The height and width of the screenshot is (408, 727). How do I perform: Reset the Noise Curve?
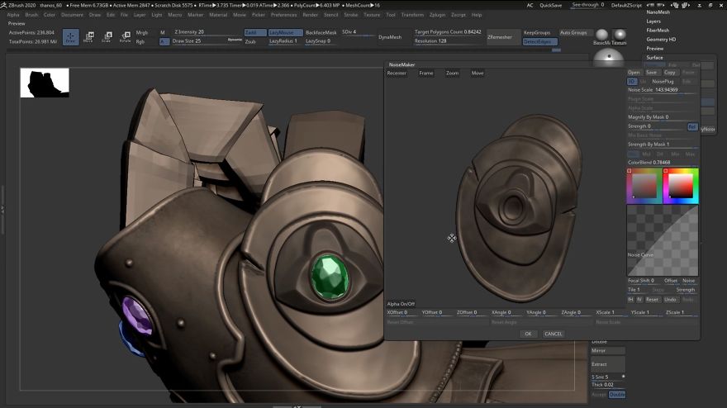coord(652,300)
